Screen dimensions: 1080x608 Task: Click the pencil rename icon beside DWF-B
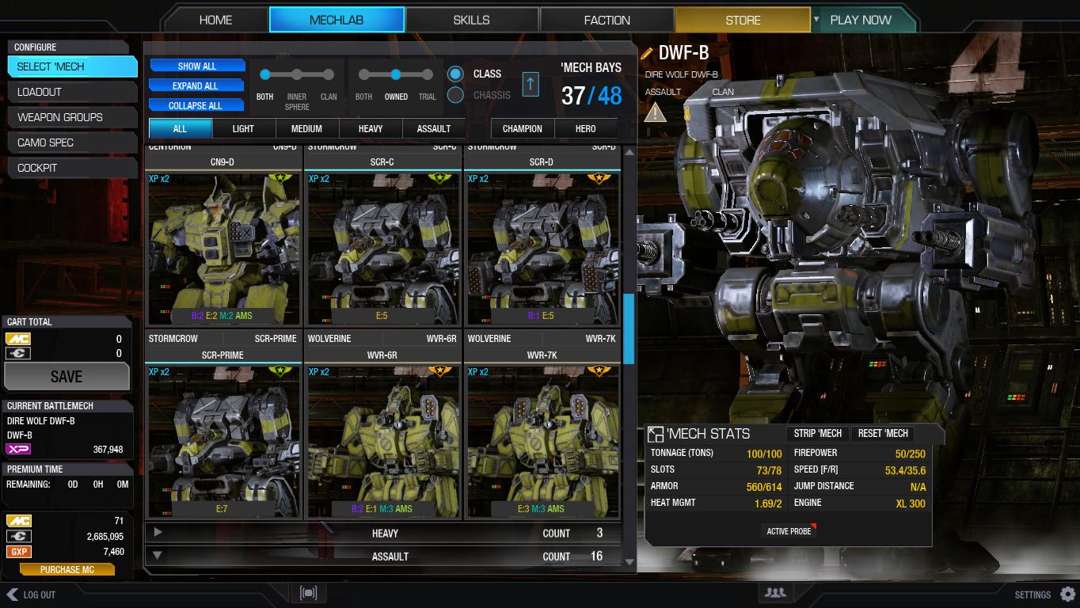pos(647,53)
